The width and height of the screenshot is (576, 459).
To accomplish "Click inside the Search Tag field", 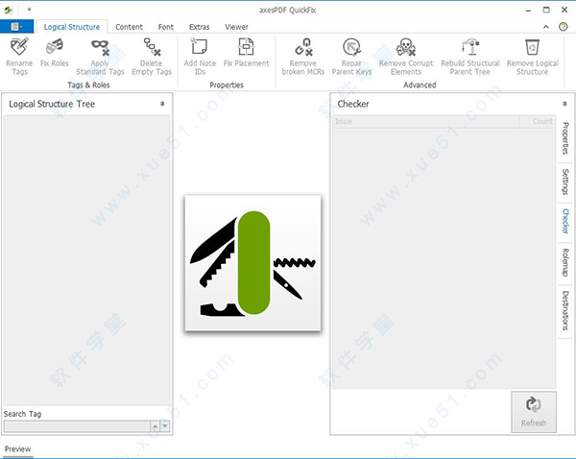I will 77,426.
